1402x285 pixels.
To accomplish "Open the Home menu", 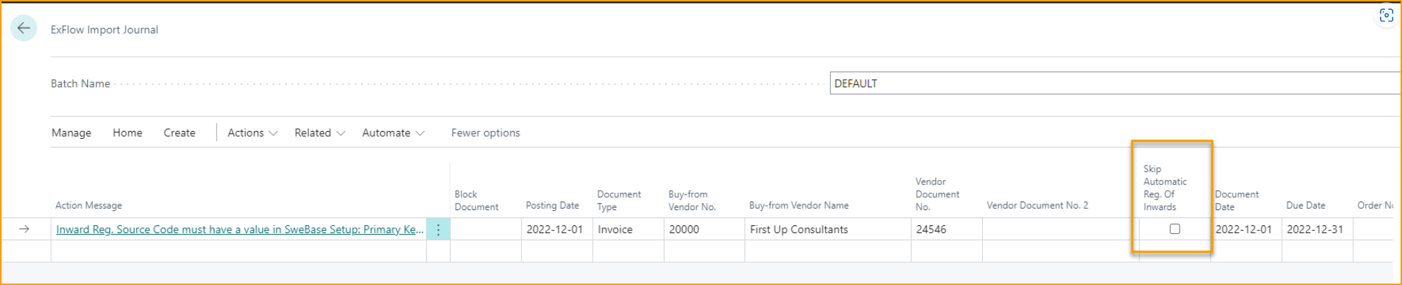I will pyautogui.click(x=127, y=133).
